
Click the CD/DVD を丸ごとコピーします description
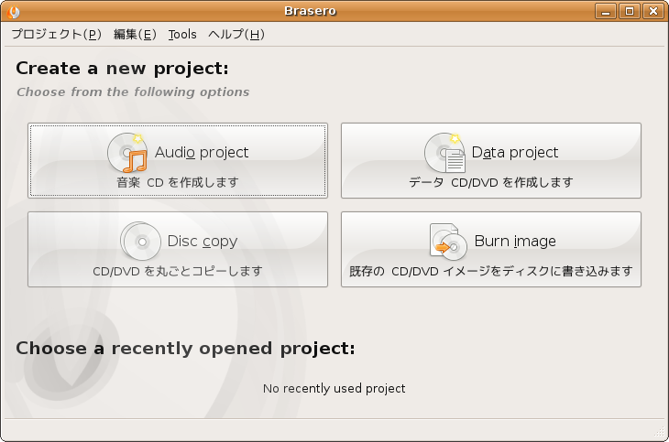[x=178, y=271]
